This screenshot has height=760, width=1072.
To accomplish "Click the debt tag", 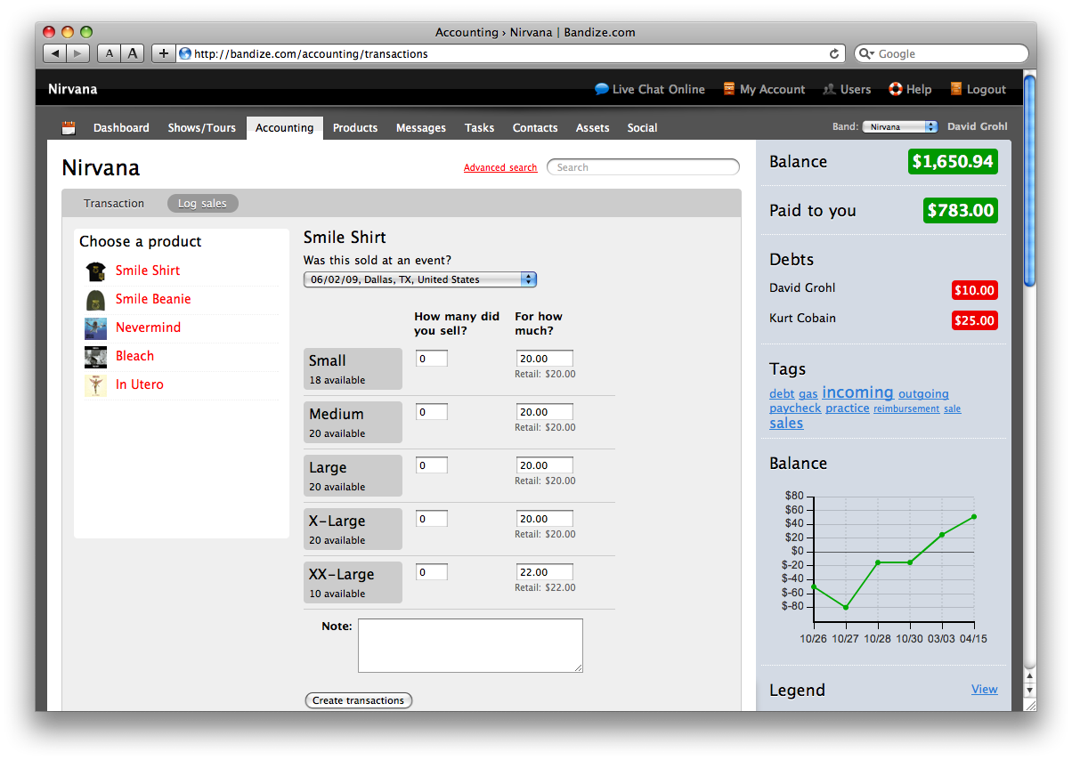I will coord(782,394).
